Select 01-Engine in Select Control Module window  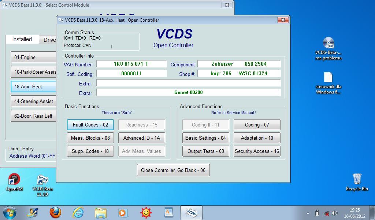[33, 58]
